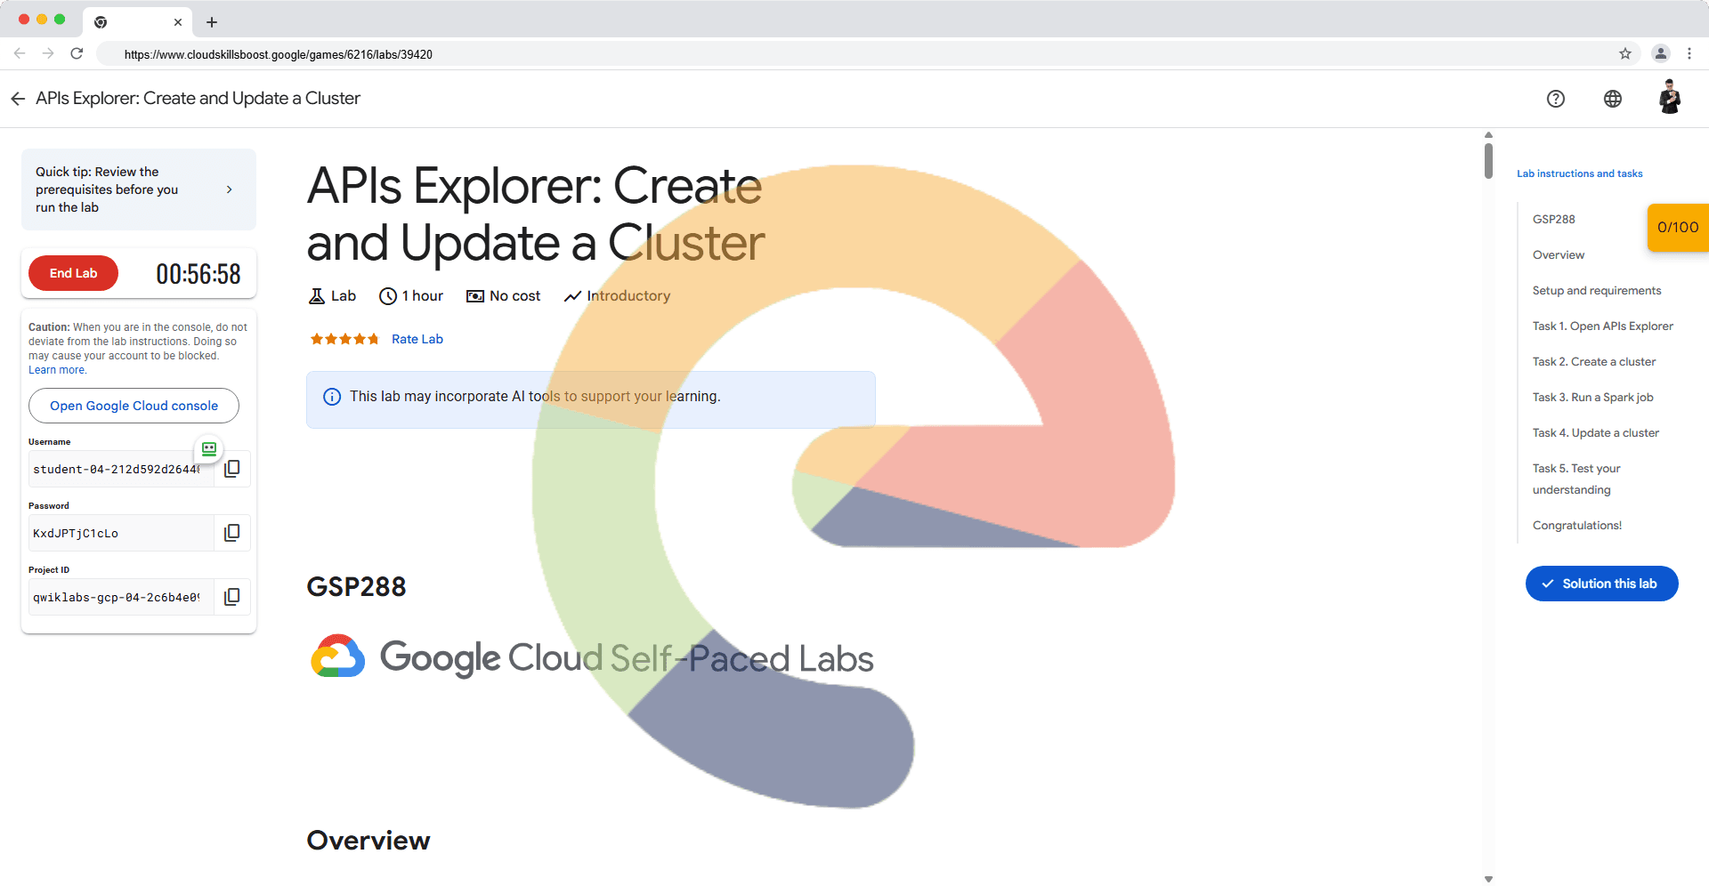Click the 00:56:58 lab timer

coord(198,273)
